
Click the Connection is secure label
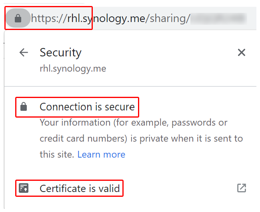point(87,107)
